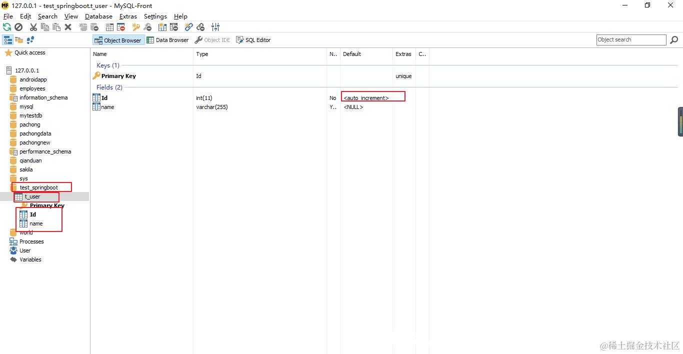The height and width of the screenshot is (354, 683).
Task: Click the Copy toolbar icon
Action: click(45, 27)
